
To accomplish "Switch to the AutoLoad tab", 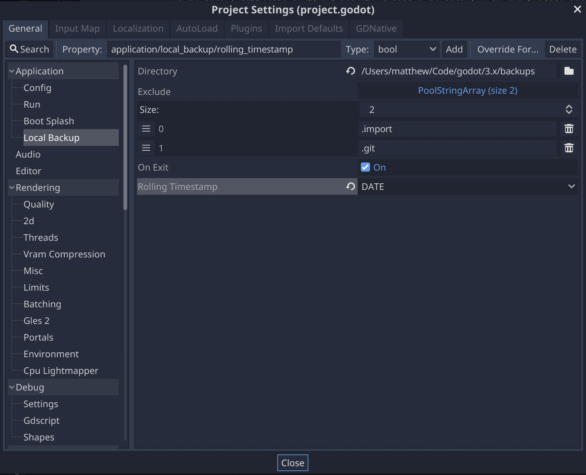I will [x=197, y=29].
